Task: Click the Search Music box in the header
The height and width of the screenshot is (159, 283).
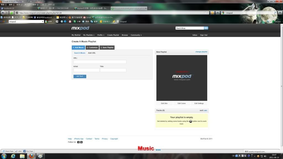Action: point(190,28)
